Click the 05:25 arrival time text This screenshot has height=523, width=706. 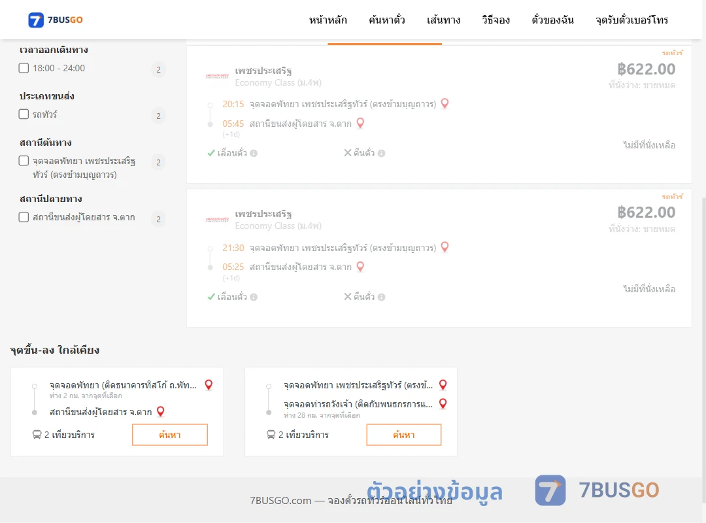click(x=233, y=267)
